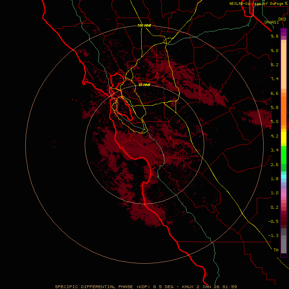This screenshot has height=289, width=289.
Task: Click the 50 NMI range ring label
Action: pyautogui.click(x=144, y=85)
